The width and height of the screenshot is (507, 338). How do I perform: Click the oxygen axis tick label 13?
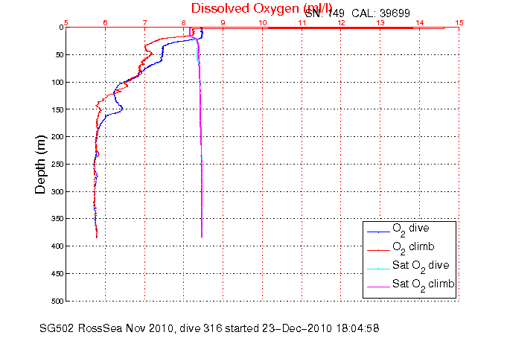pyautogui.click(x=380, y=22)
